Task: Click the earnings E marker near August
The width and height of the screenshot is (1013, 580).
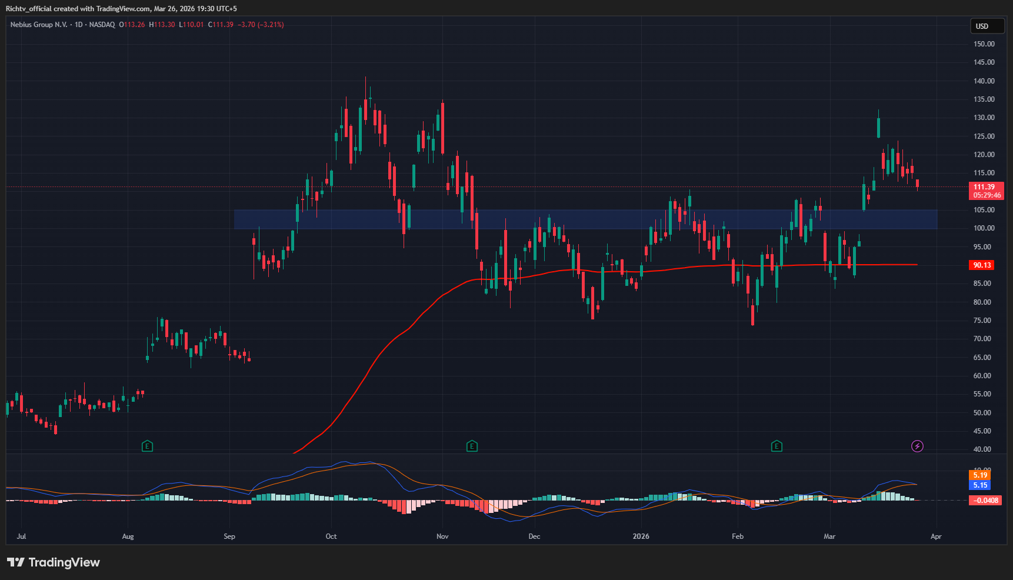Action: point(147,446)
